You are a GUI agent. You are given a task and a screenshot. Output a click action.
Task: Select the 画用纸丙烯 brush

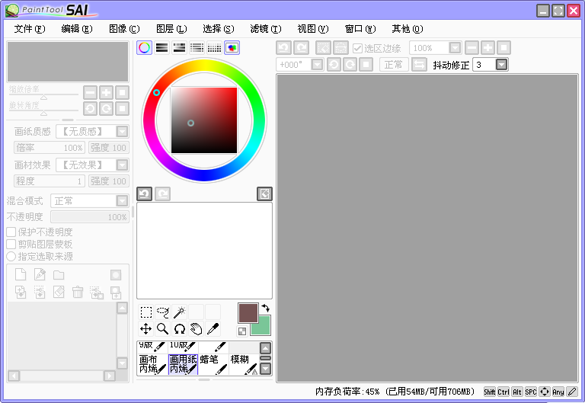(x=183, y=364)
